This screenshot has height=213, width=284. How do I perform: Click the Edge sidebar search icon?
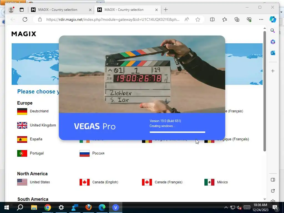(x=273, y=31)
